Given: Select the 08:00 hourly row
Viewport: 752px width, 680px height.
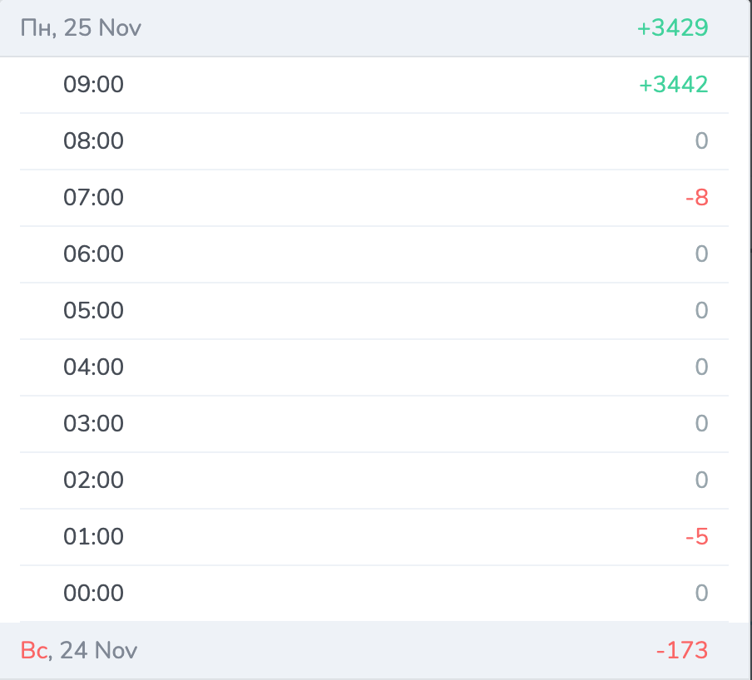Looking at the screenshot, I should click(374, 141).
